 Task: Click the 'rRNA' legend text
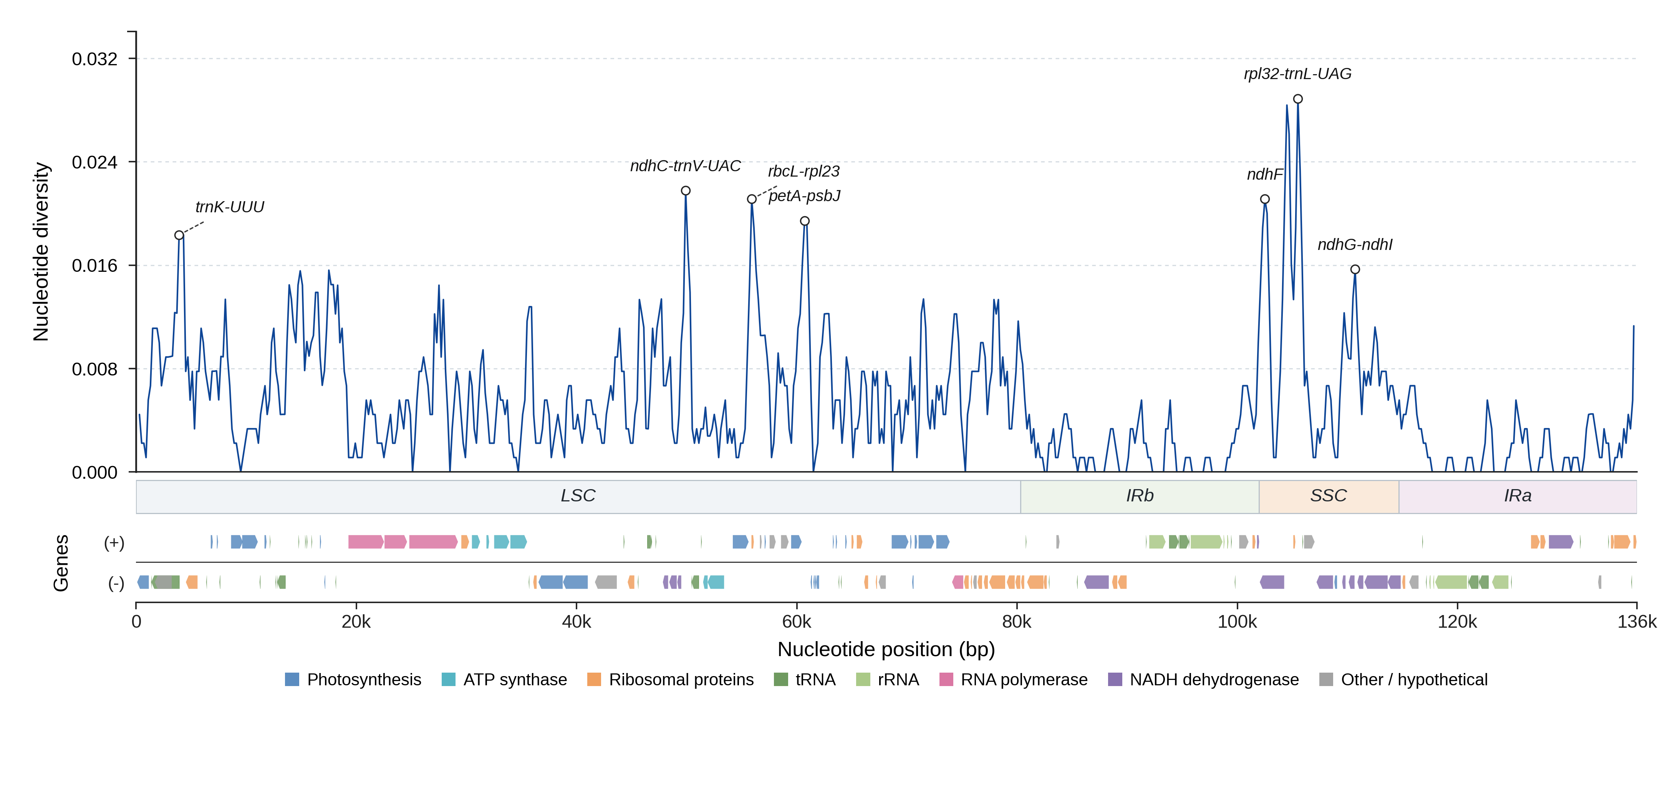click(898, 680)
